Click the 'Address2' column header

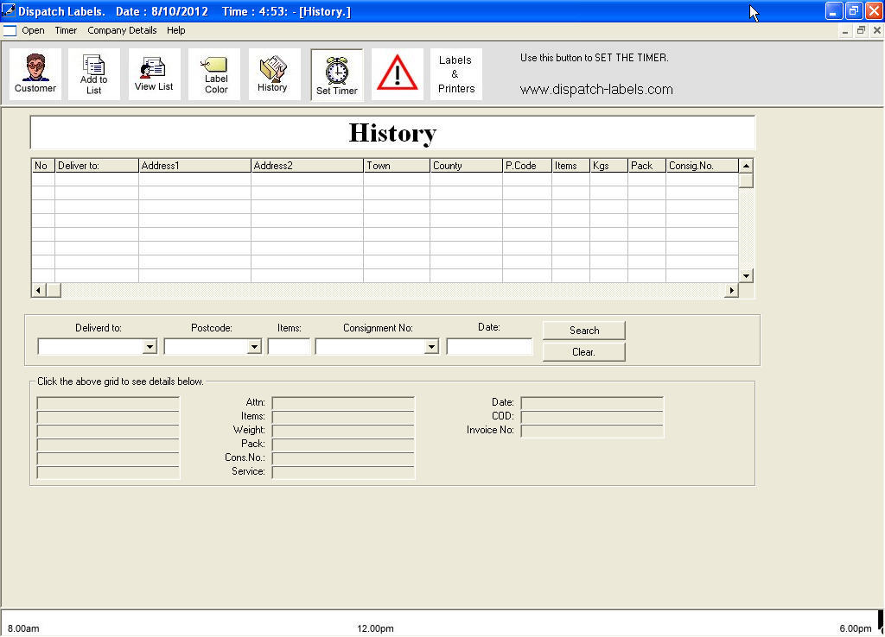[x=307, y=166]
